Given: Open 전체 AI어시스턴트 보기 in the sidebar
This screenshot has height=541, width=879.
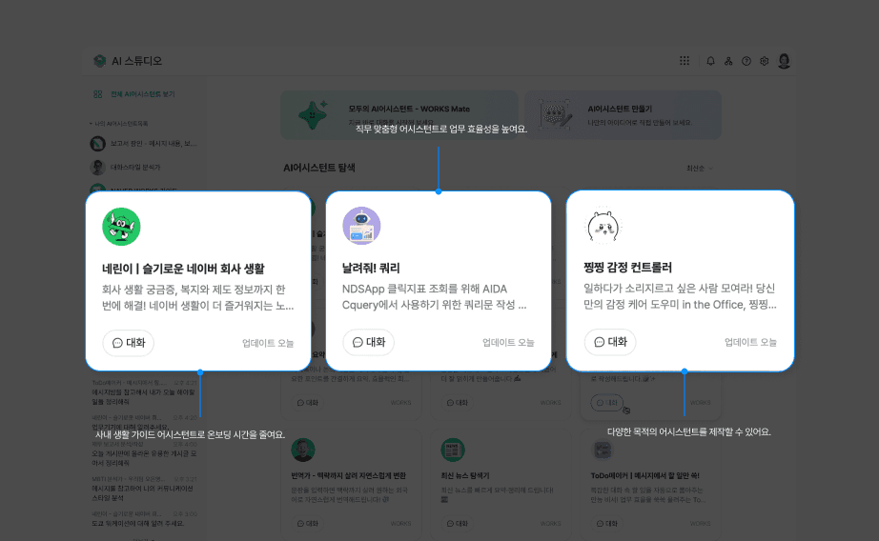Looking at the screenshot, I should (x=142, y=94).
